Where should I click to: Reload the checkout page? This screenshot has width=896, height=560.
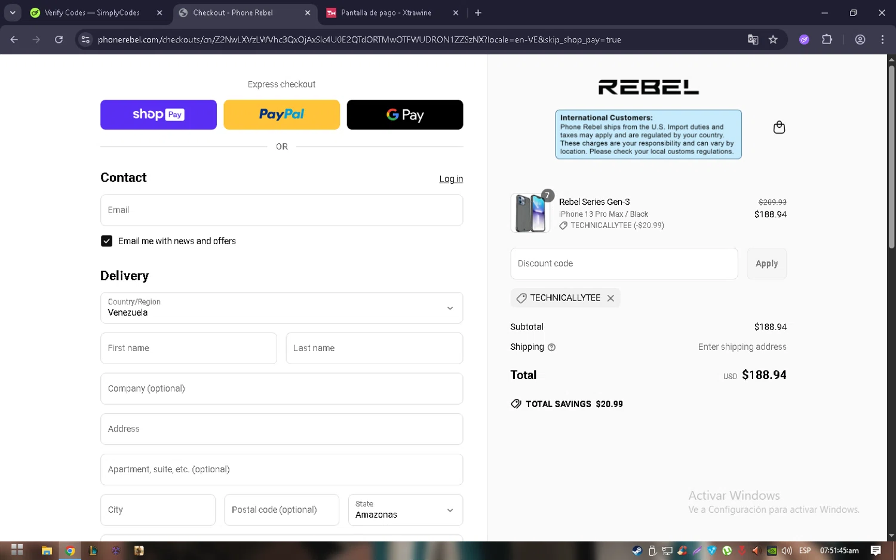[x=59, y=39]
